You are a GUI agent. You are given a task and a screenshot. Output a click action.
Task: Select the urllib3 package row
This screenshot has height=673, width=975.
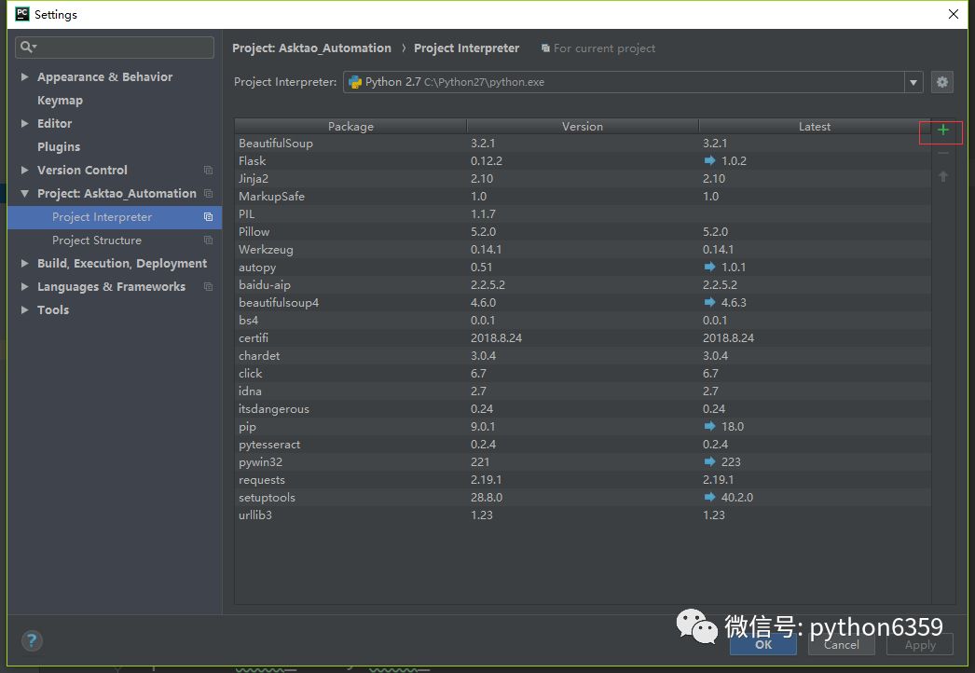(x=583, y=515)
